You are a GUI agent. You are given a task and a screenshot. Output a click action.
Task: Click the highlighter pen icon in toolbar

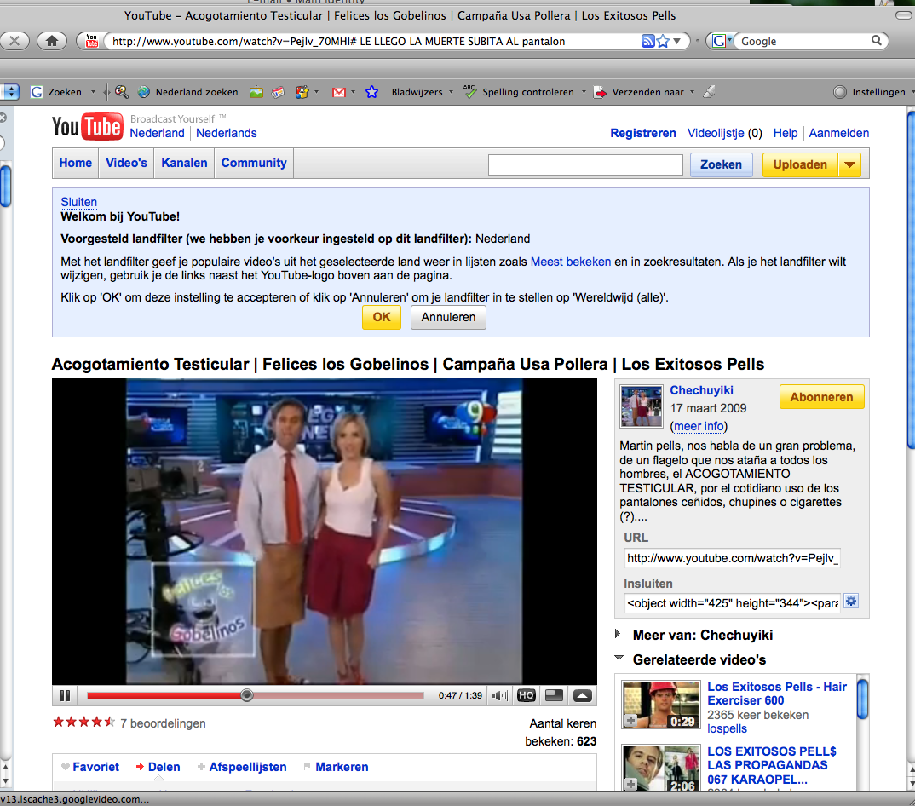tap(709, 92)
